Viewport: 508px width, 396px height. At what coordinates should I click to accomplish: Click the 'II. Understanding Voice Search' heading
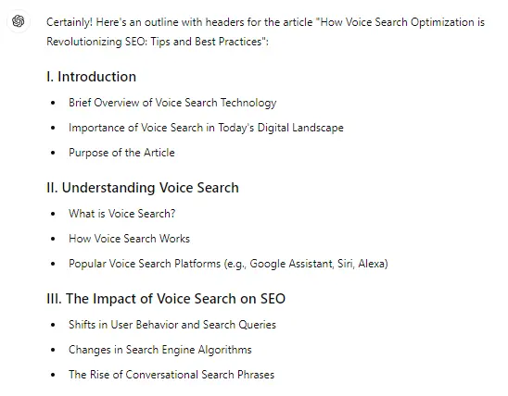point(143,188)
